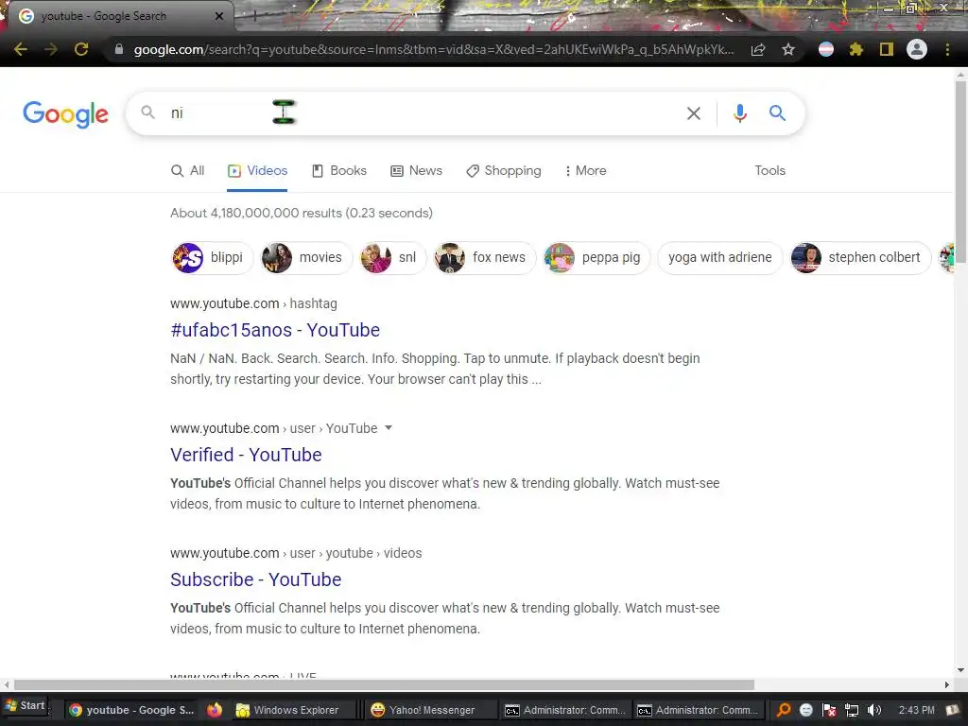Click the scroll down arrow of vertical scrollbar
The height and width of the screenshot is (726, 968).
pos(960,670)
